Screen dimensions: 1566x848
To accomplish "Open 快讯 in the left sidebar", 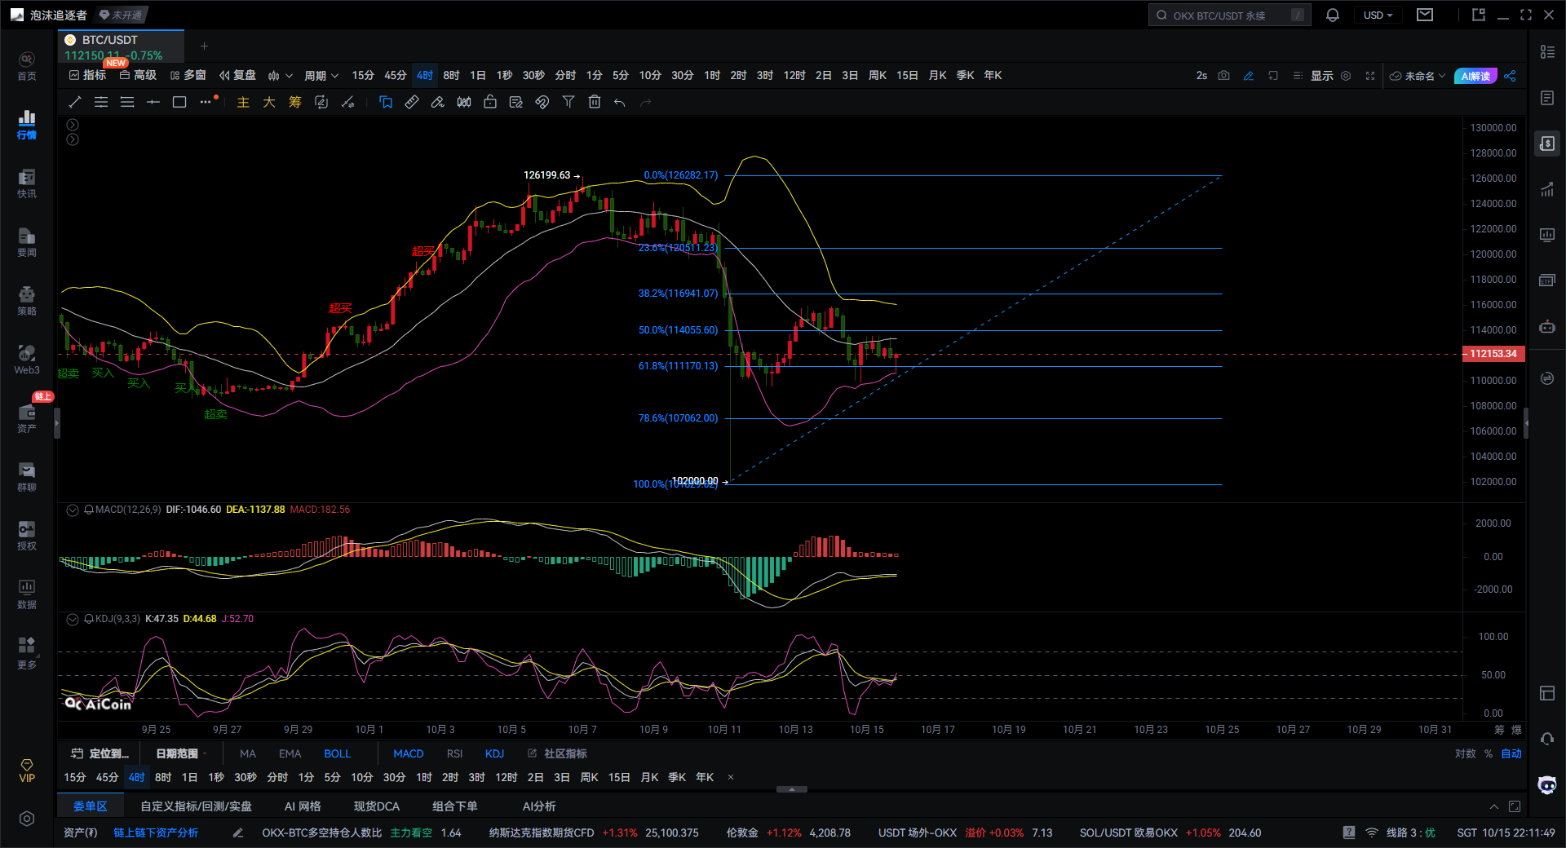I will coord(27,183).
